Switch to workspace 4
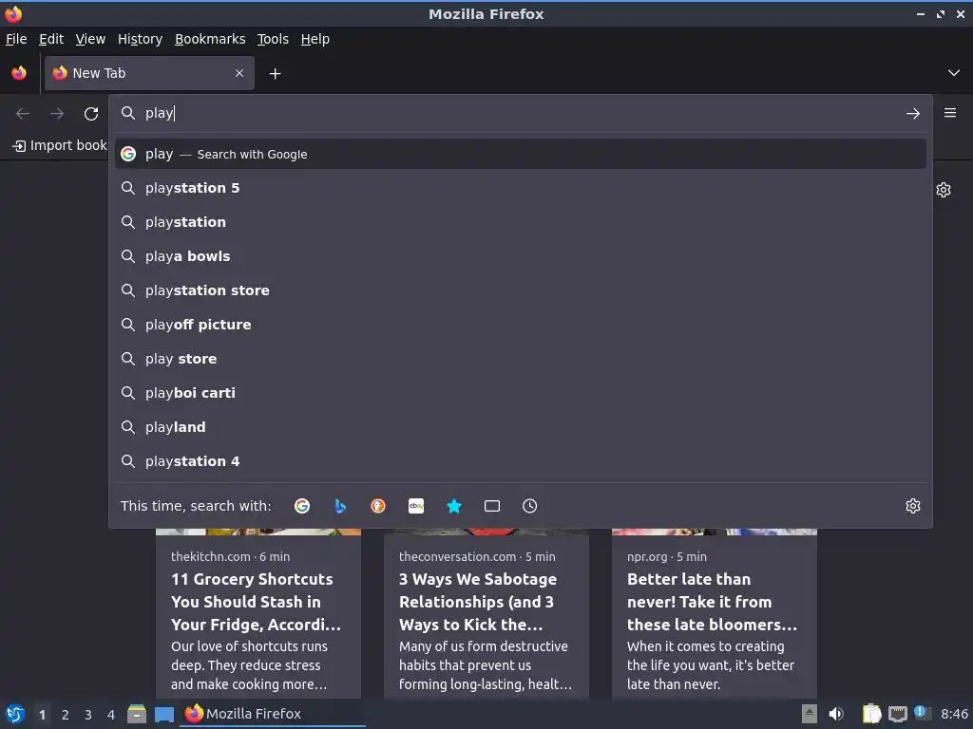Screen dimensions: 973x729 [111, 715]
